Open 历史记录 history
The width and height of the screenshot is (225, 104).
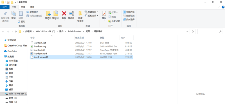pos(114,21)
